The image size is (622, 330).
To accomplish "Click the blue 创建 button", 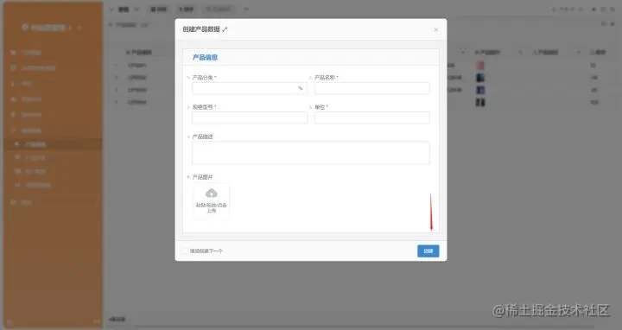I will [x=428, y=251].
